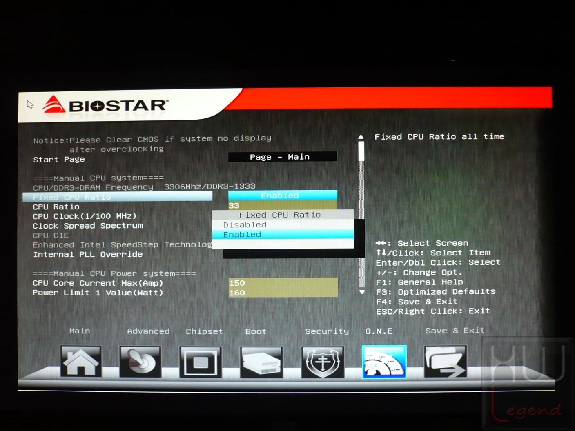Click CPU/DDR3-DRAM Frequency label
Image resolution: width=575 pixels, height=431 pixels.
(93, 187)
